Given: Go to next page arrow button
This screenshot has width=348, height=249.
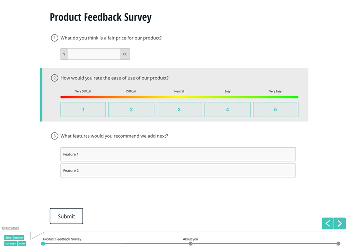Looking at the screenshot, I should click(340, 223).
